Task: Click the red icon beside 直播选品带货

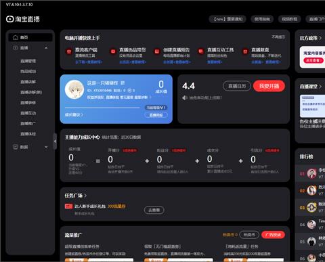Action: point(113,51)
